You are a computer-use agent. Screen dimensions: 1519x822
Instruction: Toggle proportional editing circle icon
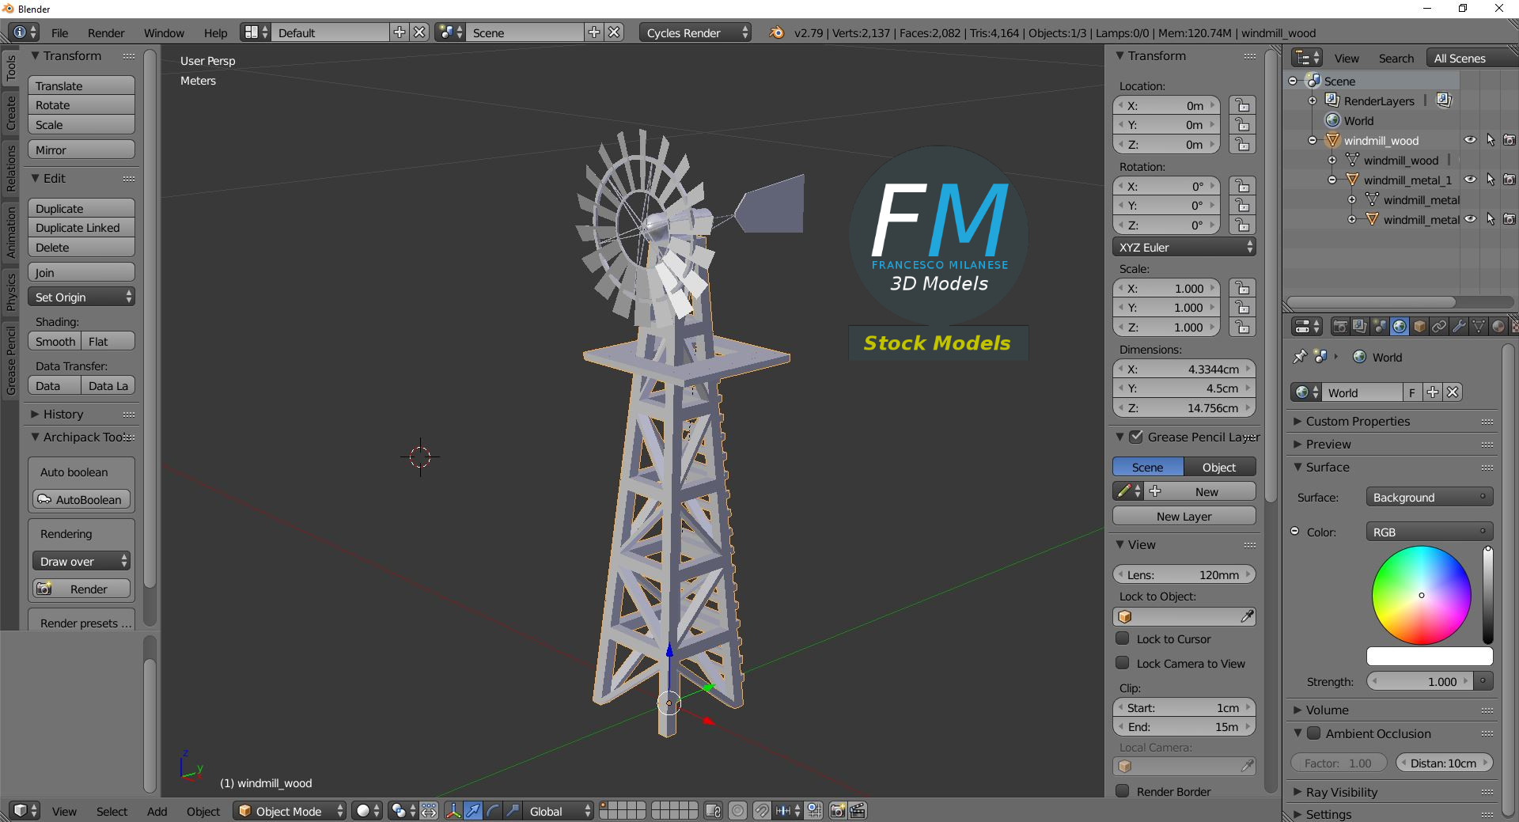click(x=737, y=811)
